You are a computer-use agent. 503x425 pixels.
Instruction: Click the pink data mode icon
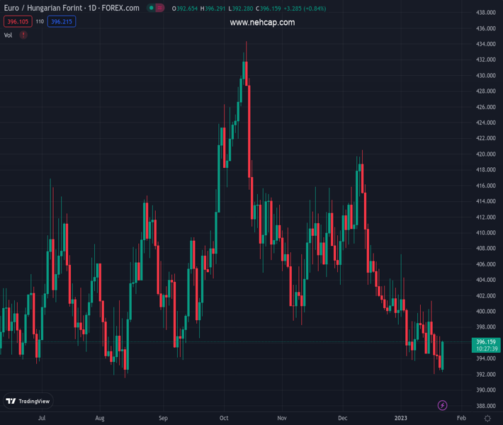(159, 8)
